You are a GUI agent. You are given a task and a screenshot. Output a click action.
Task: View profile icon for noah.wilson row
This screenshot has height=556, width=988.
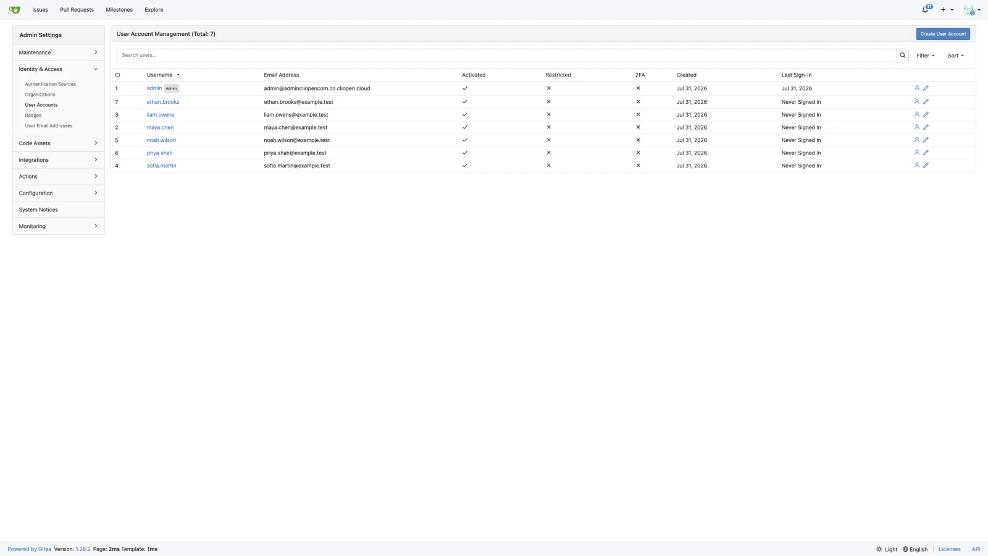click(x=917, y=140)
